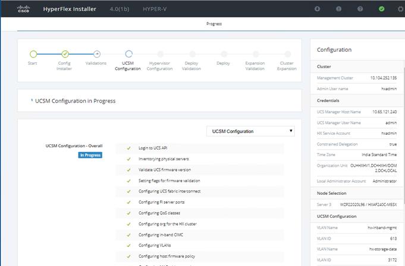405x266 pixels.
Task: Click checkmark beside Configuring FI server ports
Action: (x=128, y=202)
